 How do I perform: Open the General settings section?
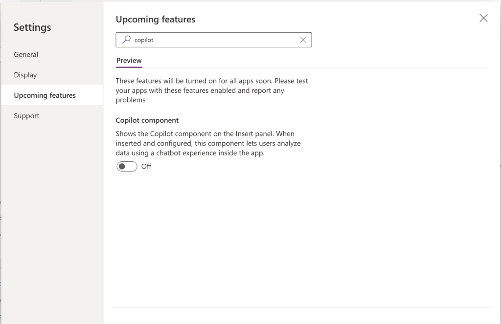[x=26, y=54]
